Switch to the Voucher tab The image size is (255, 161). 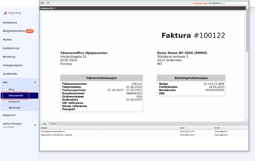(x=54, y=124)
